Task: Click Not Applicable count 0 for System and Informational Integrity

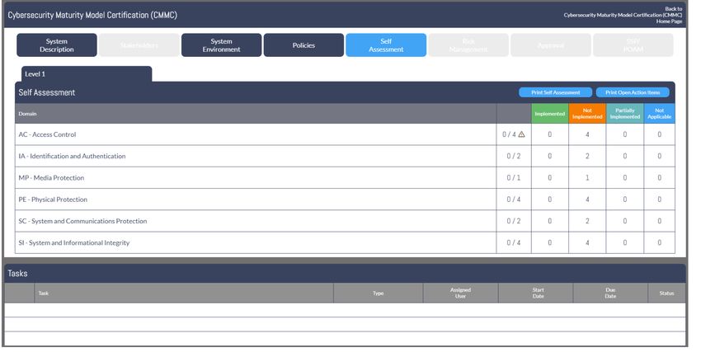Action: point(660,242)
